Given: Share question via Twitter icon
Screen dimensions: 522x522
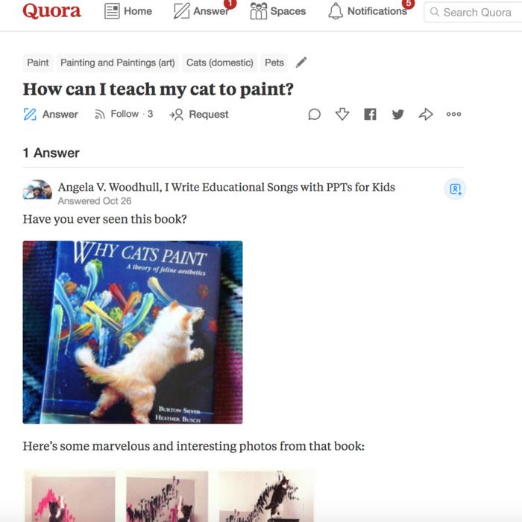Looking at the screenshot, I should coord(398,114).
